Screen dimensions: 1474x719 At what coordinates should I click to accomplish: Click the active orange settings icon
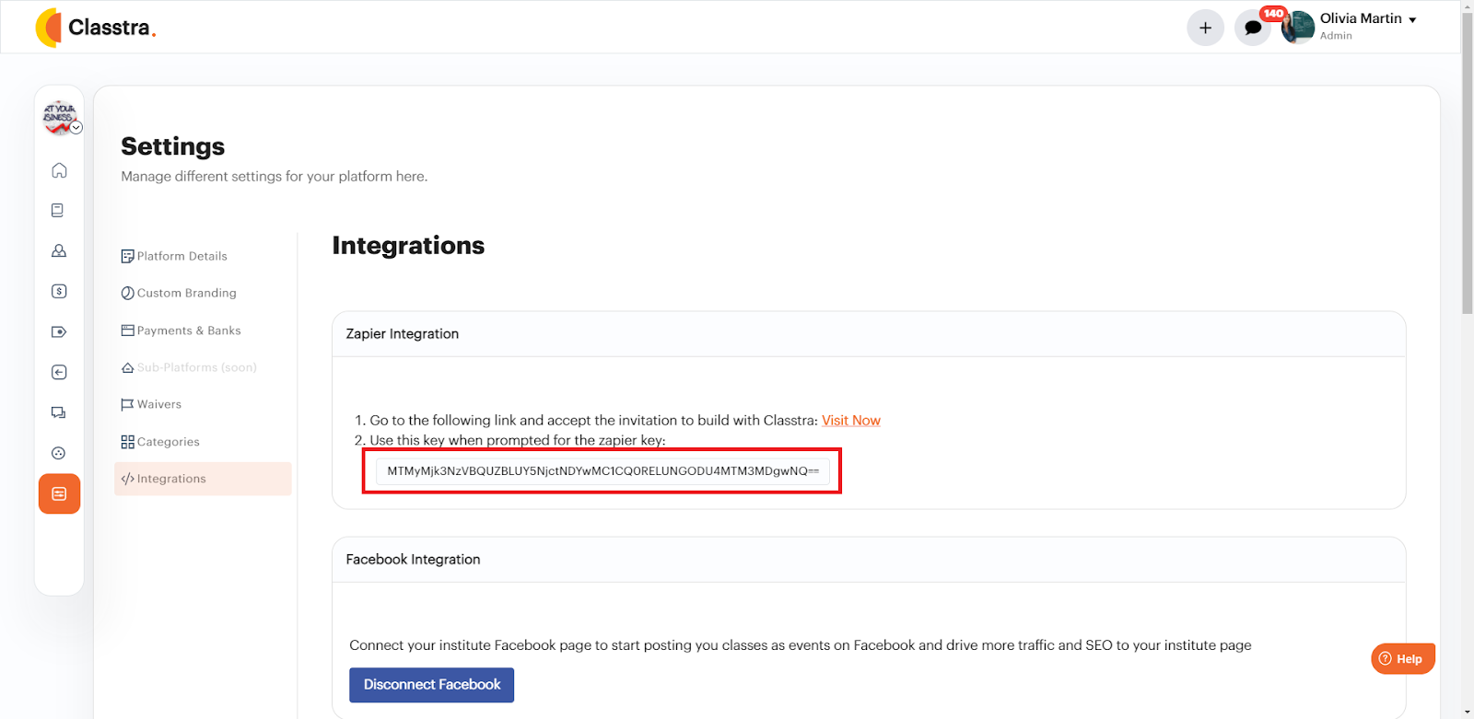coord(59,494)
